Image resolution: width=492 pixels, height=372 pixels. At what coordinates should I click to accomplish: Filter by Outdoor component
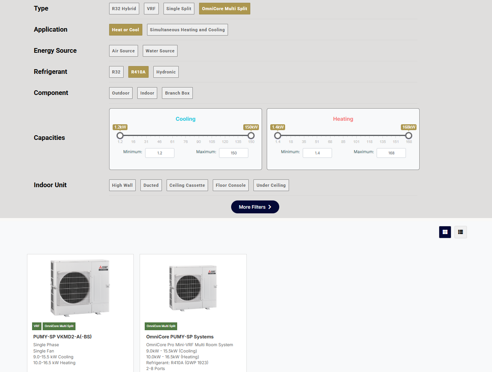pyautogui.click(x=121, y=93)
